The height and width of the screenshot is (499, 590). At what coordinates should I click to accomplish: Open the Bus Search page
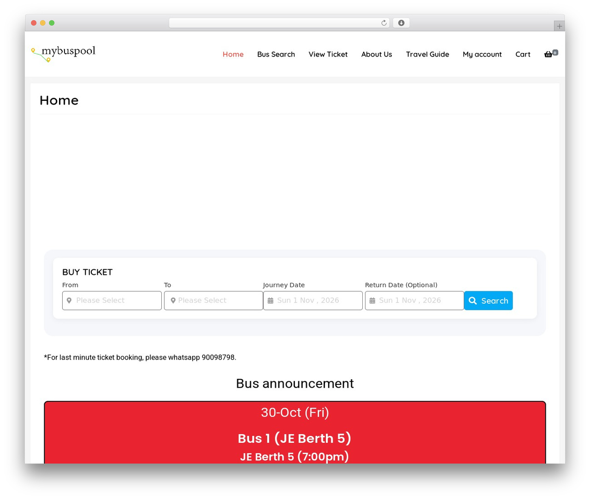276,54
